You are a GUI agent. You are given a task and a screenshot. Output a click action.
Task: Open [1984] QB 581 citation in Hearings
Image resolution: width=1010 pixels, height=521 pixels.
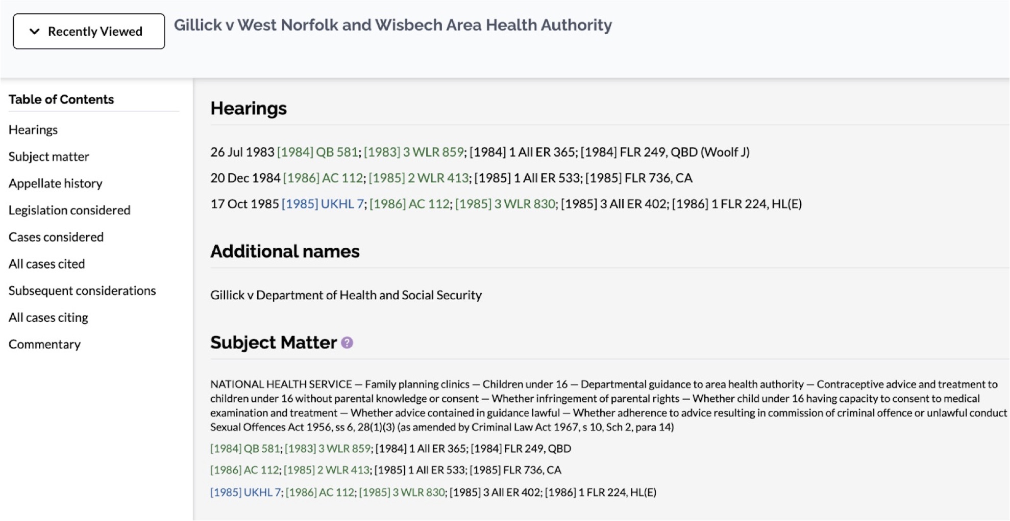pos(317,152)
